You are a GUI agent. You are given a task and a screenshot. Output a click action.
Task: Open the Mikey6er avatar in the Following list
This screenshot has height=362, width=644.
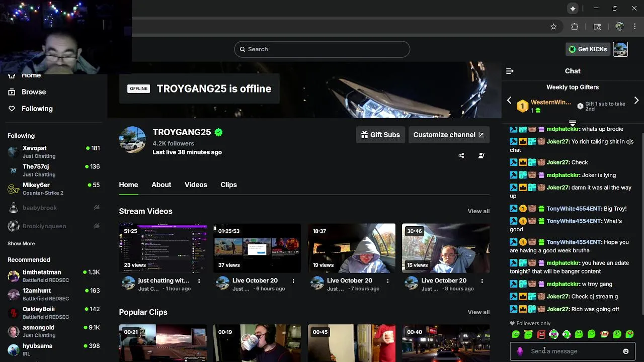point(14,189)
